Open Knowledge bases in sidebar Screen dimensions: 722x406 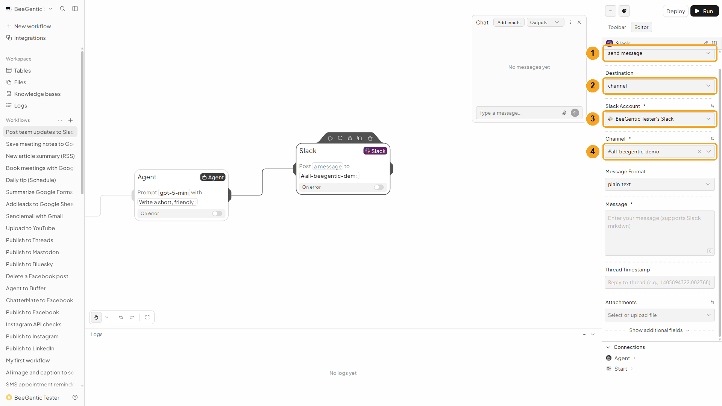pyautogui.click(x=37, y=94)
